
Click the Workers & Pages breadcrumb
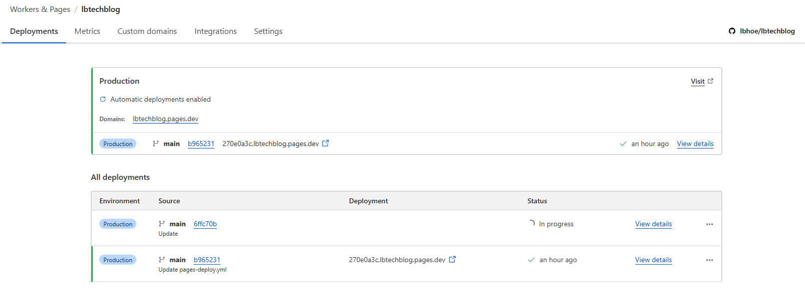point(40,9)
